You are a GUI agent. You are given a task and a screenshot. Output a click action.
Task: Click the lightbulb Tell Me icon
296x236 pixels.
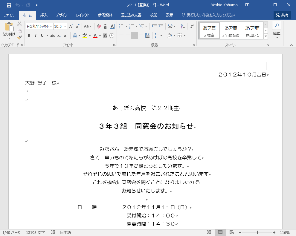(183, 15)
